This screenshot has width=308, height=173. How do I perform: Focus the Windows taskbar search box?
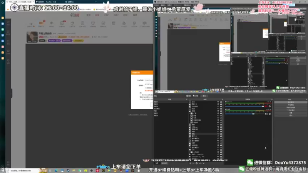pyautogui.click(x=23, y=171)
